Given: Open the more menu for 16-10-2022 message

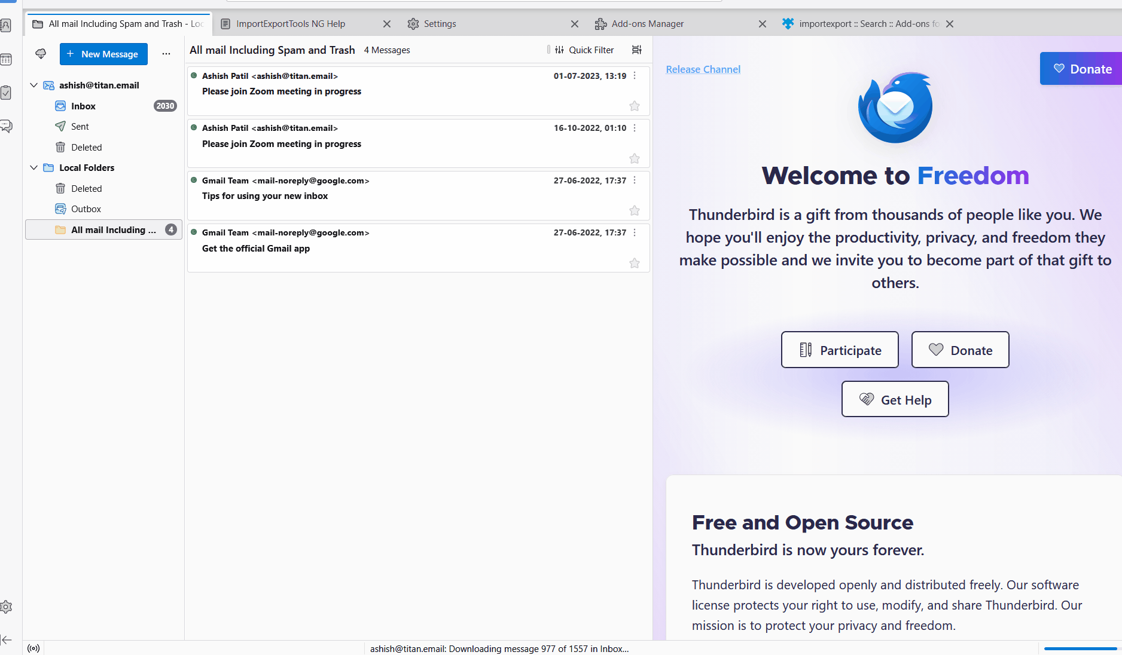Looking at the screenshot, I should 635,128.
